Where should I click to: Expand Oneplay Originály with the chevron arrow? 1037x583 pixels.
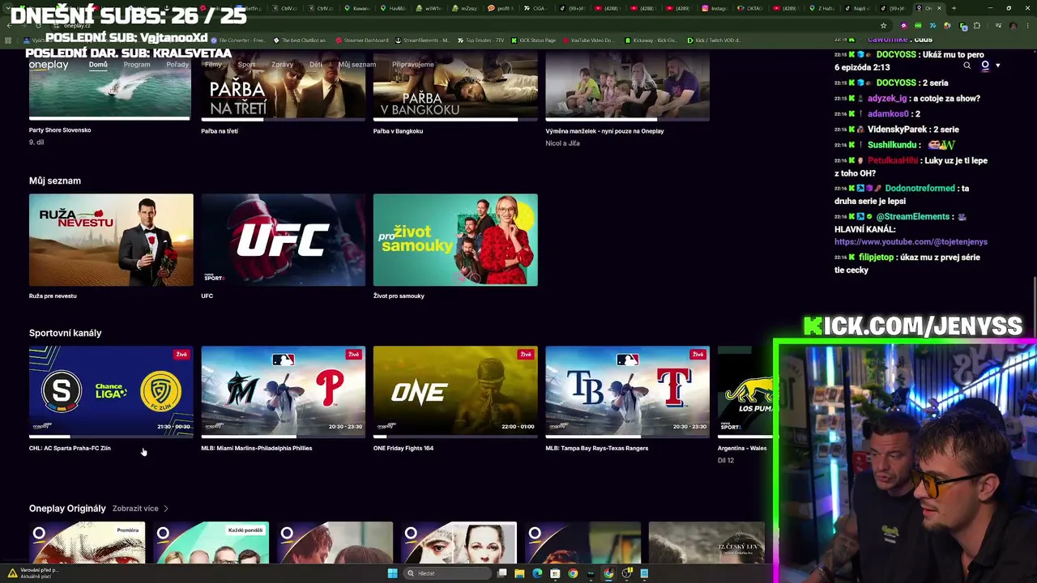(x=166, y=509)
